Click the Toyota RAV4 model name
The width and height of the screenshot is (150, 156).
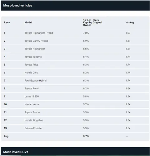[x=32, y=88]
